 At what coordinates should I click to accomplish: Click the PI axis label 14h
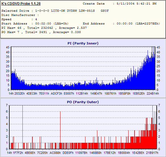pos(11,93)
